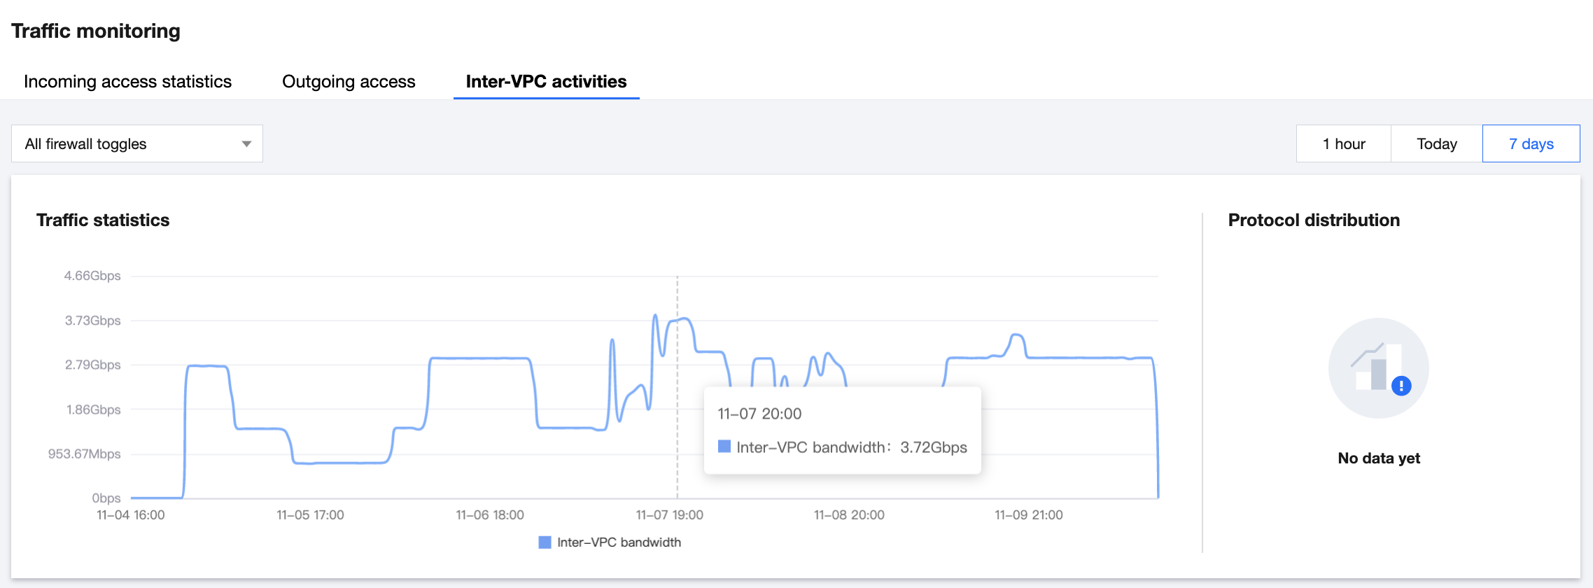1593x588 pixels.
Task: Click the No data yet chart icon
Action: pyautogui.click(x=1377, y=367)
